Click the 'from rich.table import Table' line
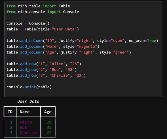This screenshot has width=167, height=139. [38, 6]
